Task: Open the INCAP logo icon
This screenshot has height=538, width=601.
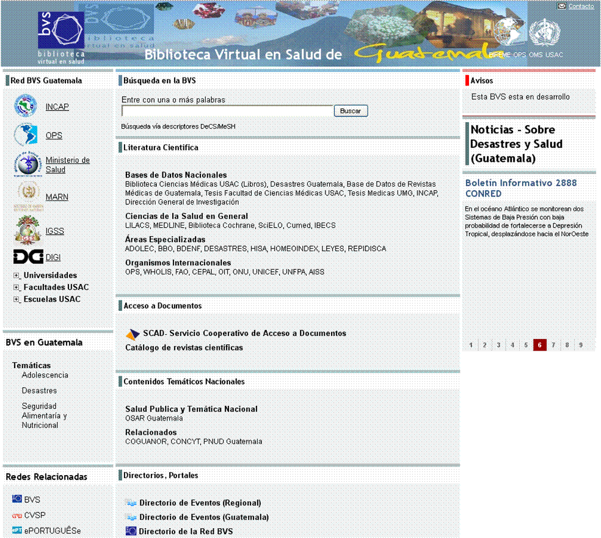Action: coord(25,106)
